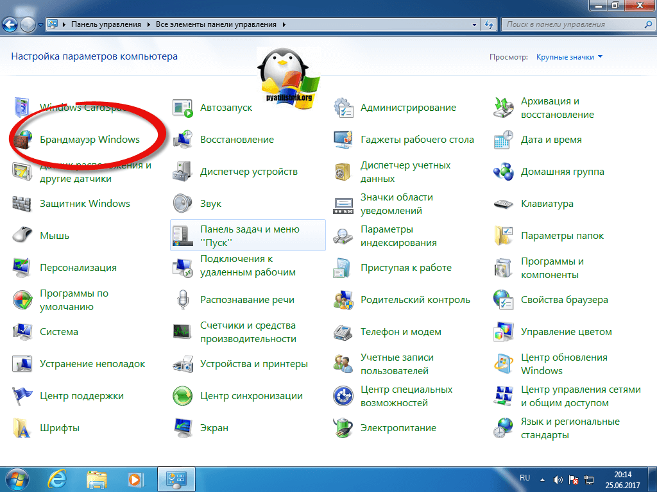Click the Mouse (Мышь) icon
Screen dimensions: 657x492
tap(23, 235)
